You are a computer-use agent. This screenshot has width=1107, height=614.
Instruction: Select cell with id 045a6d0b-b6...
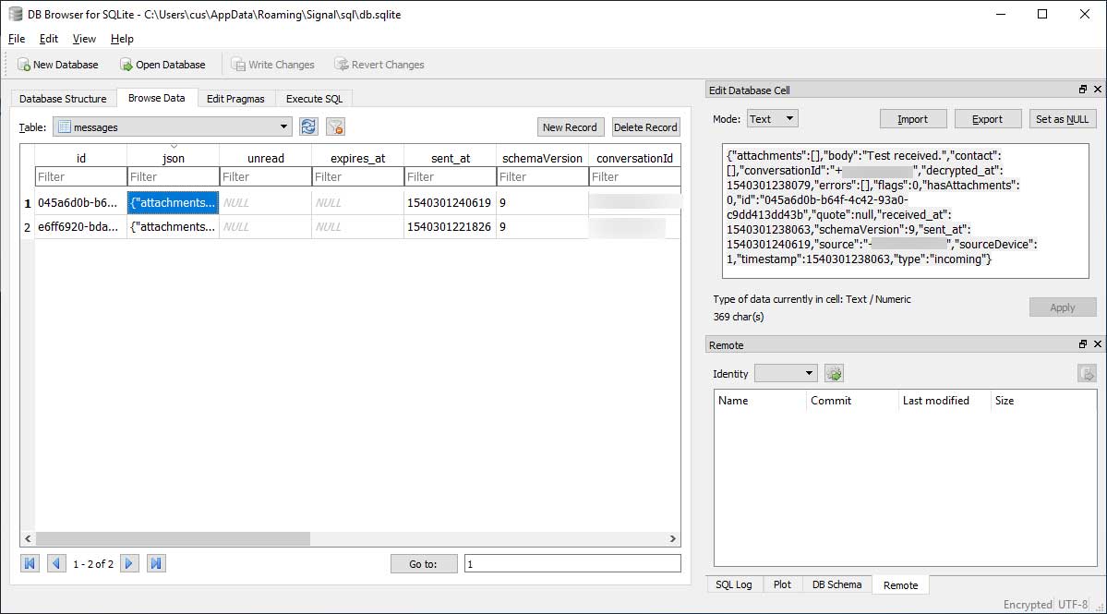click(81, 202)
